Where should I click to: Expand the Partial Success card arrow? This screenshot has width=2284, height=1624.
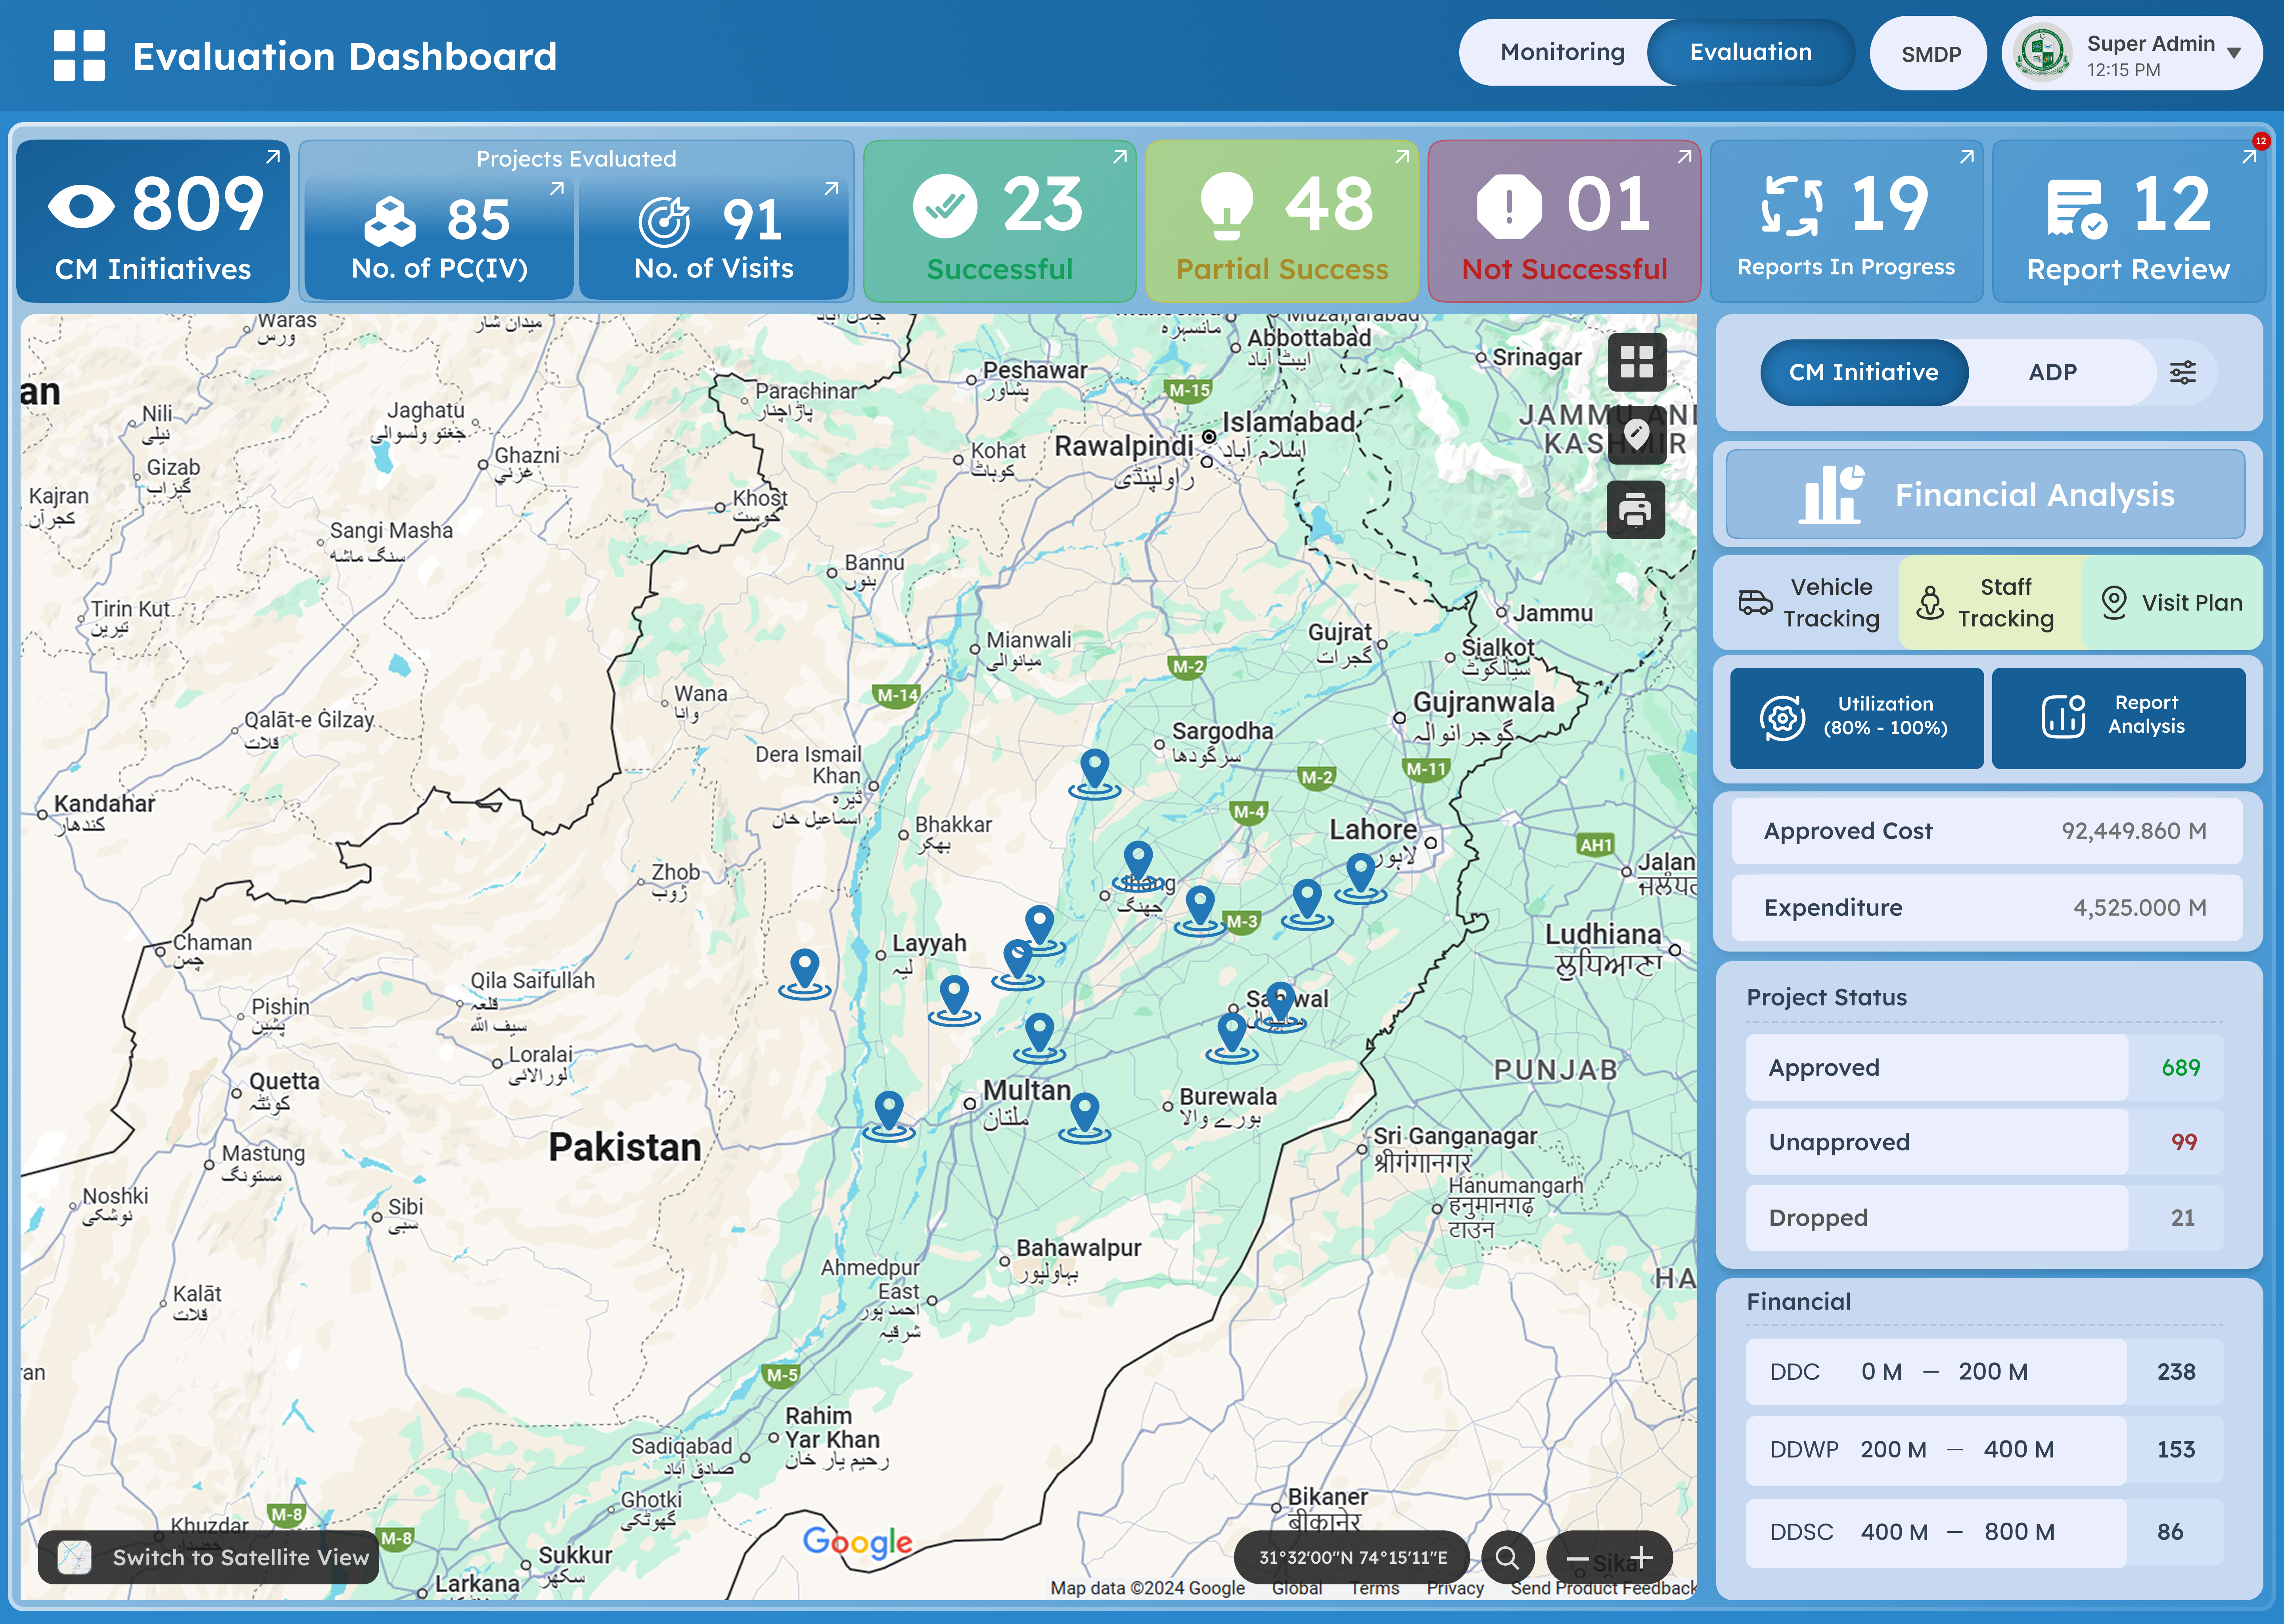point(1402,157)
